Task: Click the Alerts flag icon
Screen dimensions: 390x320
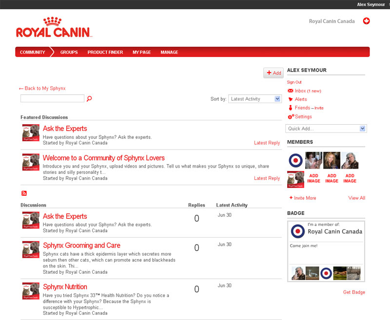Action: [291, 99]
